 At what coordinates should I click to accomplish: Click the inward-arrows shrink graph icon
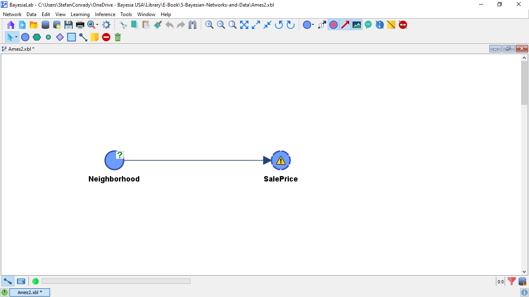tap(267, 25)
